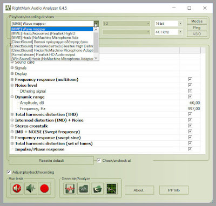Image resolution: width=216 pixels, height=206 pixels.
Task: Click the IPP Info button
Action: (174, 190)
